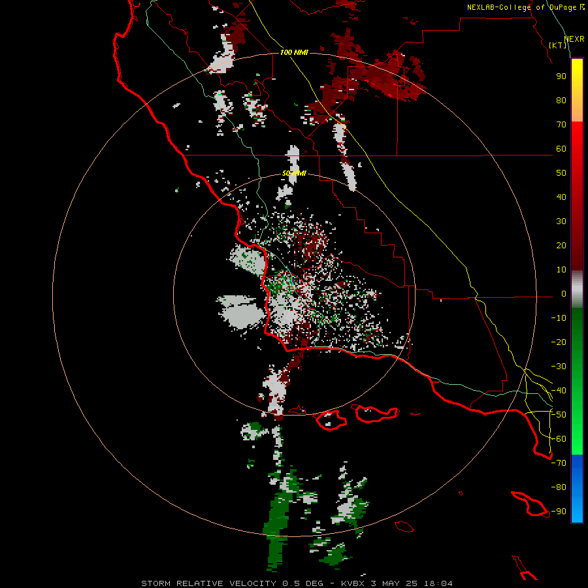Click the NEXR label near the color scale
The image size is (588, 588).
coord(574,39)
